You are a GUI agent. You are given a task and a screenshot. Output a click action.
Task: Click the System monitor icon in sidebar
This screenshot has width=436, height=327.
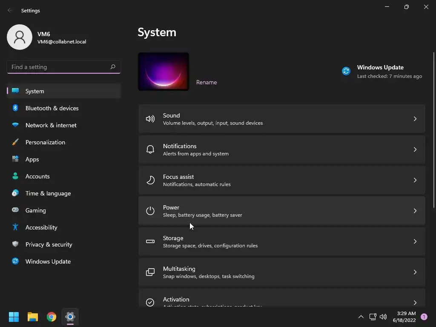[x=15, y=91]
